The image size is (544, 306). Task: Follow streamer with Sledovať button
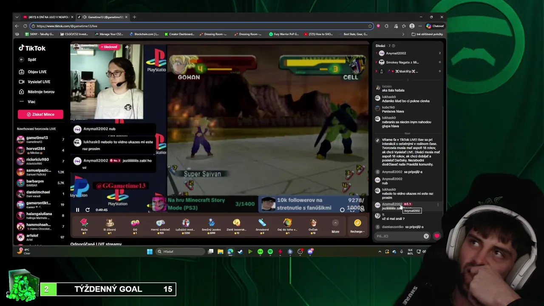pos(109,47)
